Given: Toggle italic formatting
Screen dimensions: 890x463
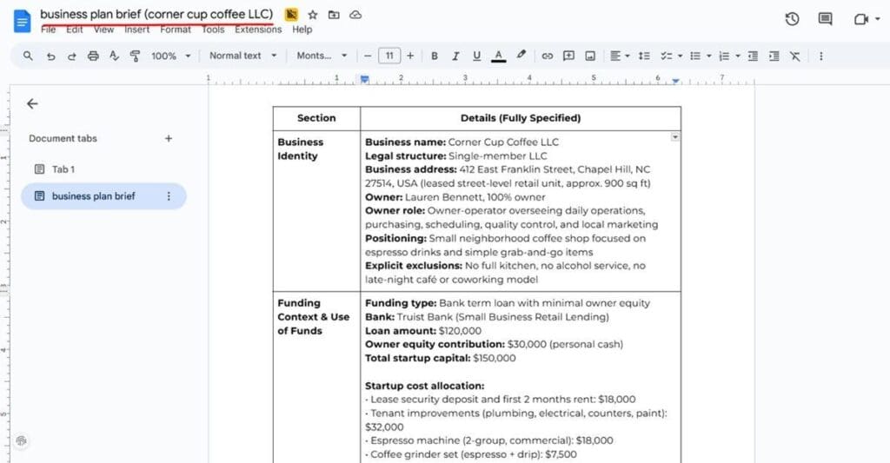Looking at the screenshot, I should click(455, 56).
